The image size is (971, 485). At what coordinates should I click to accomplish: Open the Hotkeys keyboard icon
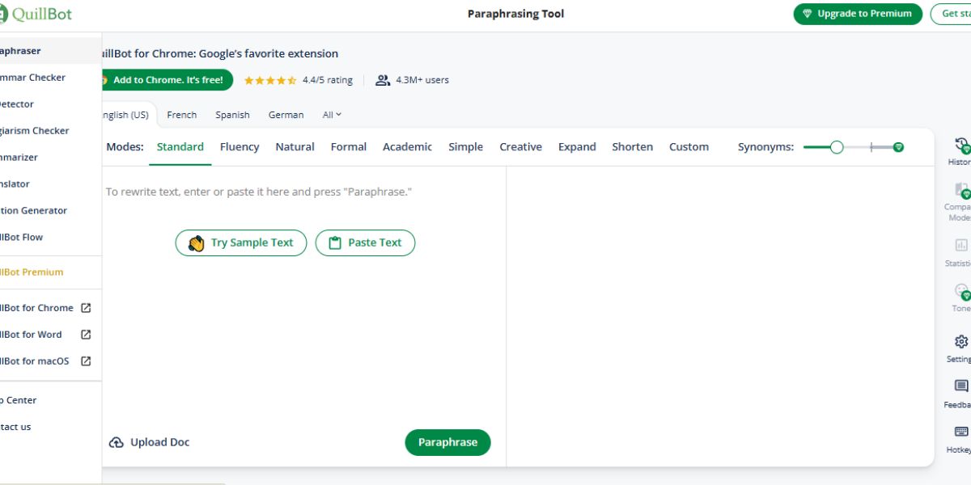pyautogui.click(x=961, y=432)
